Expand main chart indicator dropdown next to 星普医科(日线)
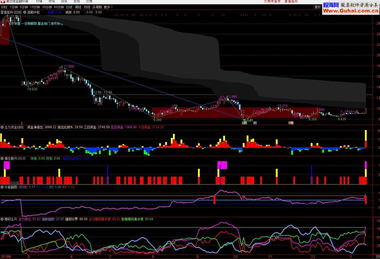 25,12
